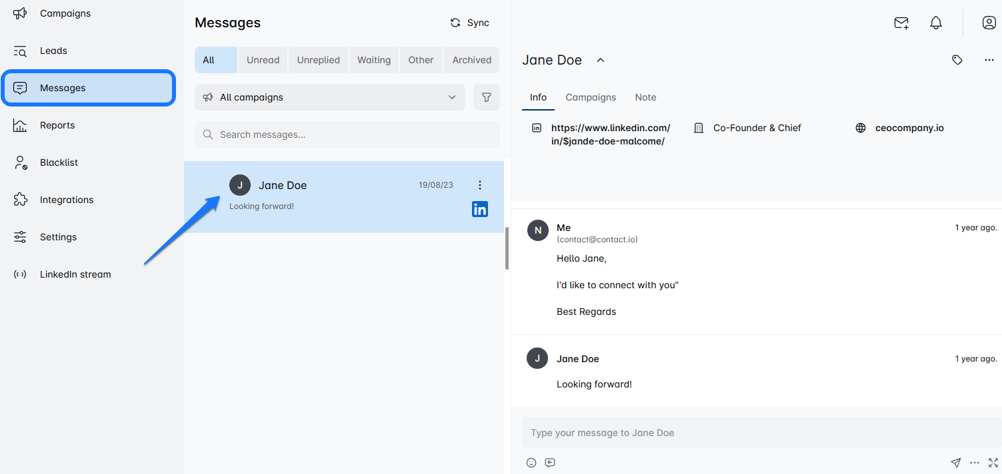Open the three-dot menu on Jane Doe's message

pyautogui.click(x=479, y=184)
